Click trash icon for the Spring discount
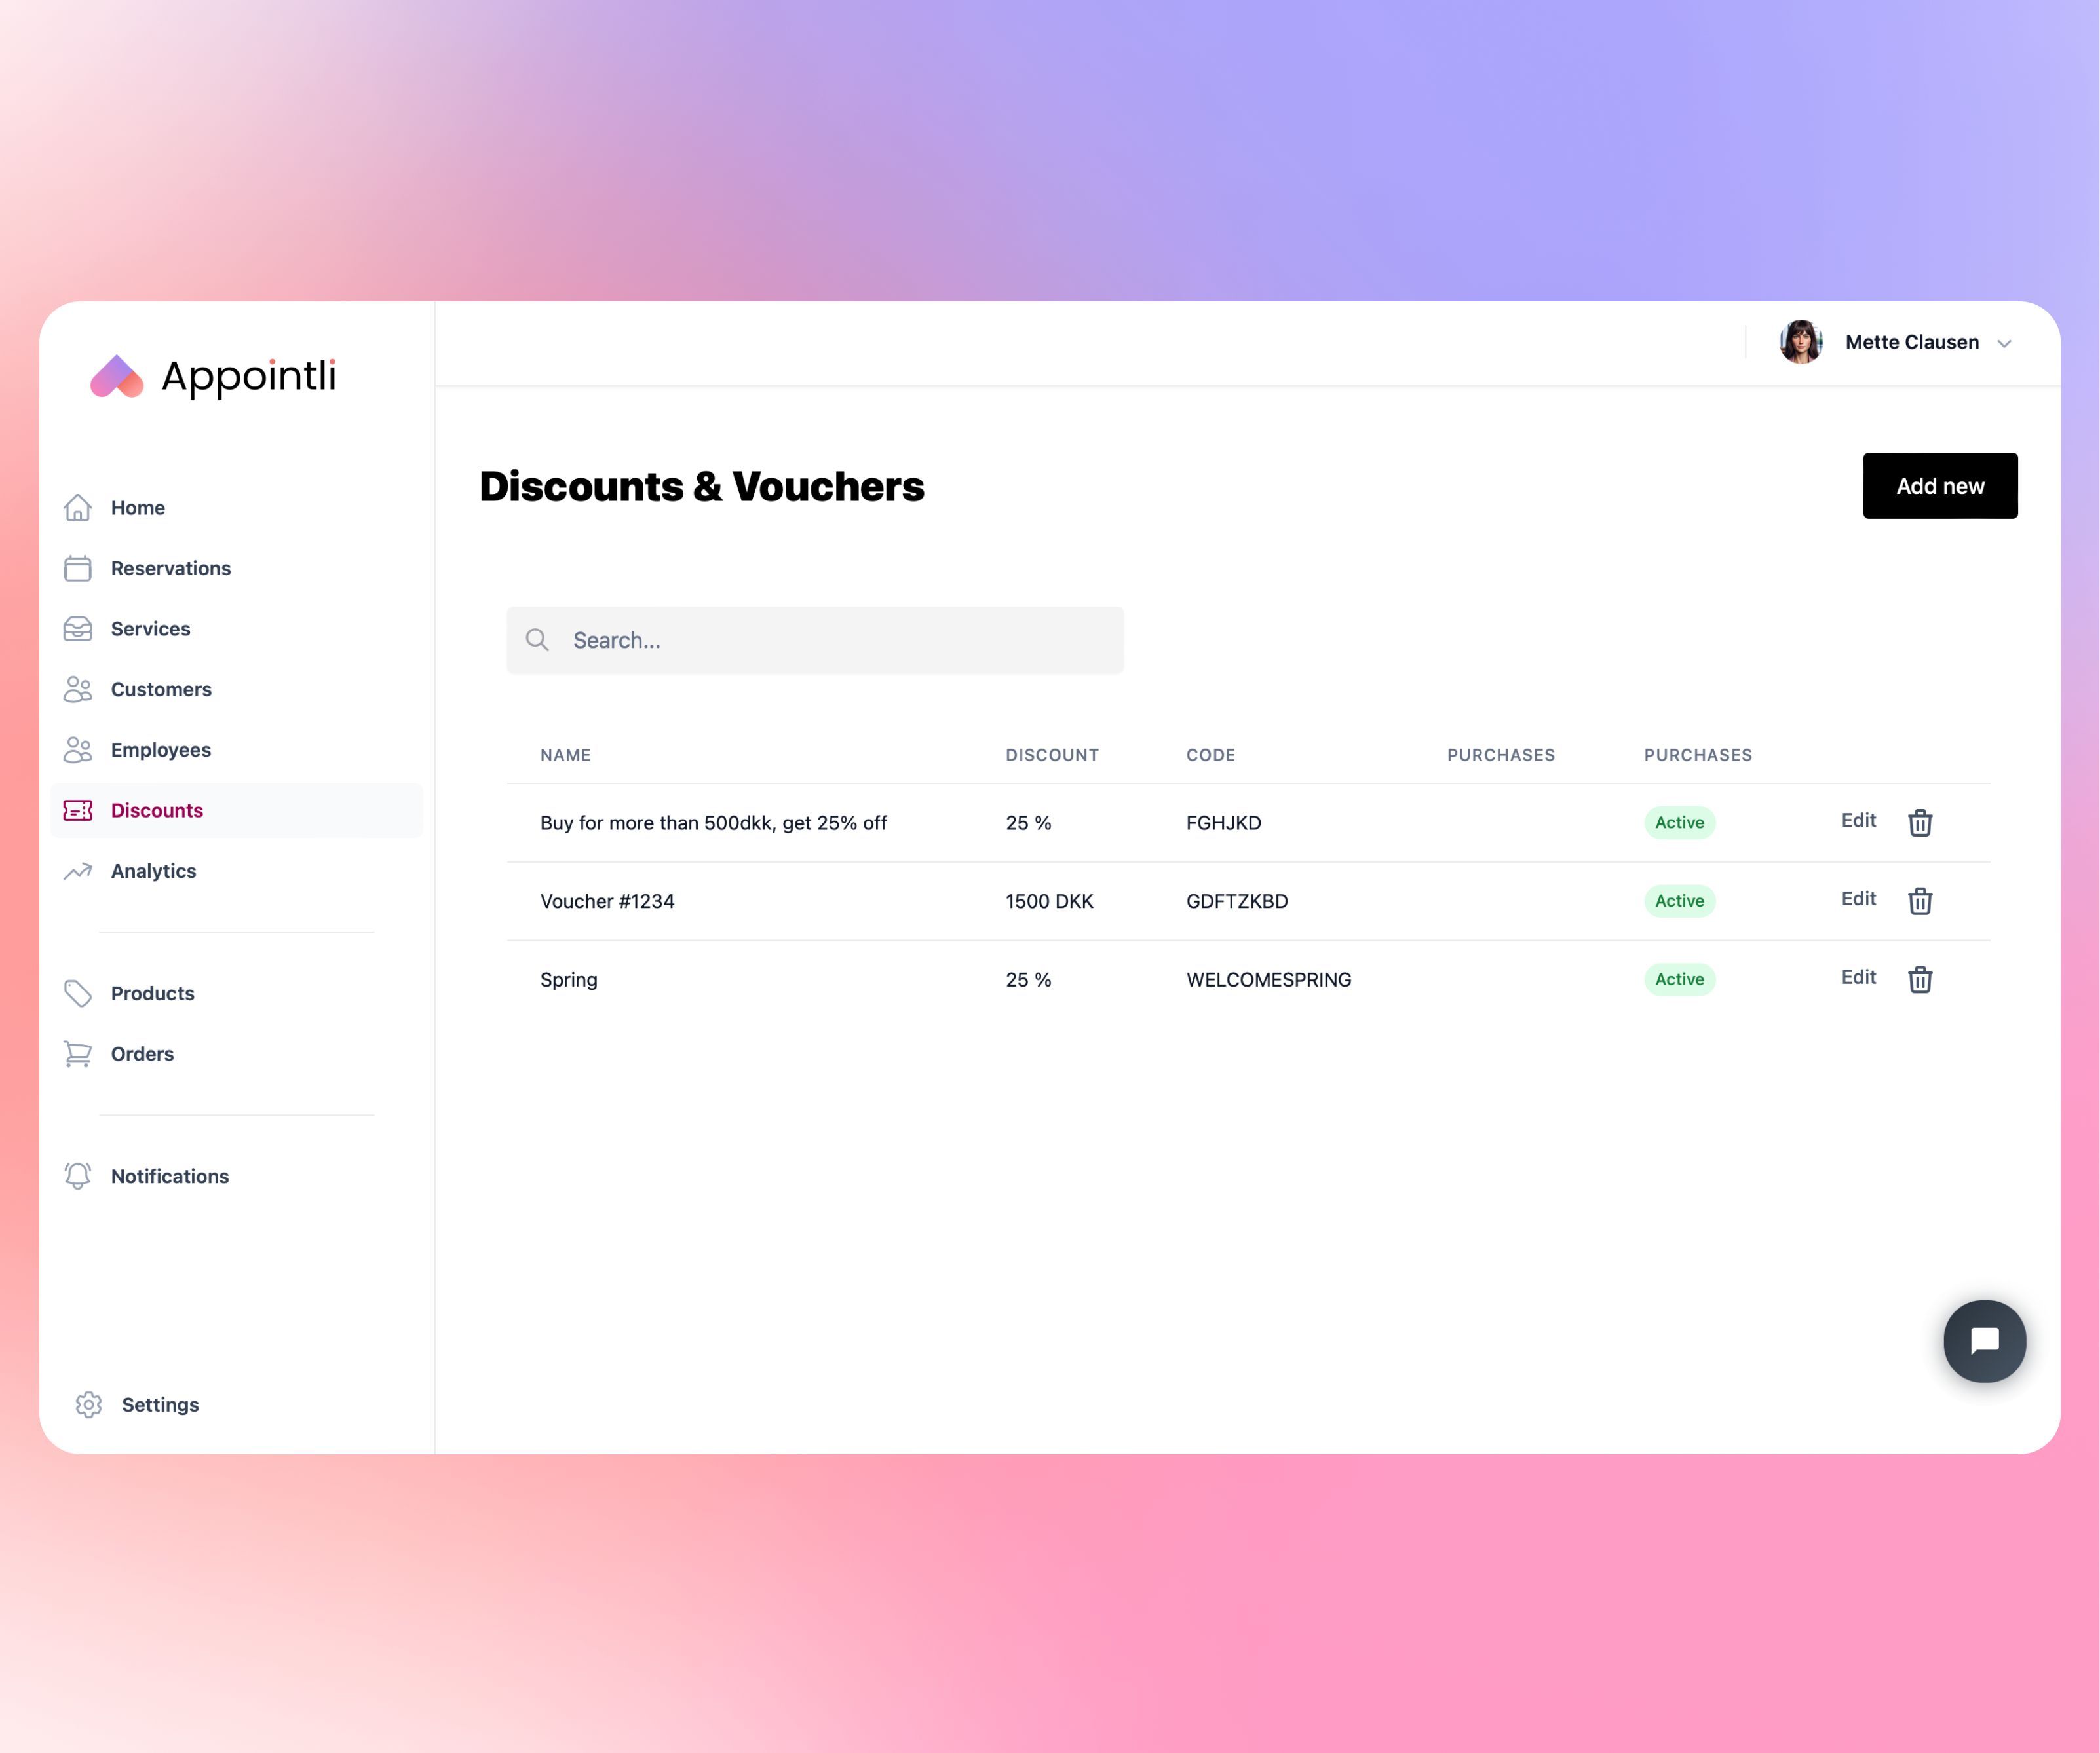2100x1753 pixels. (x=1919, y=979)
